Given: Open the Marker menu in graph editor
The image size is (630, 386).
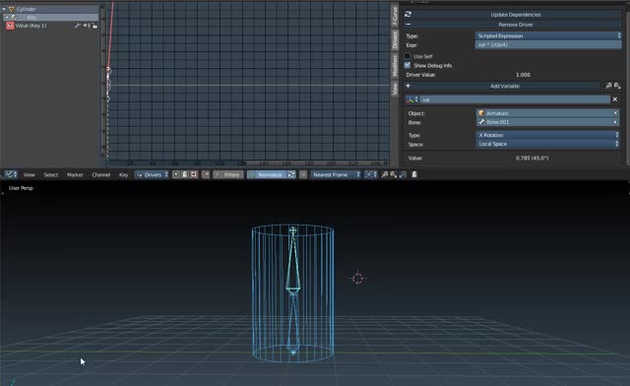Looking at the screenshot, I should 75,175.
